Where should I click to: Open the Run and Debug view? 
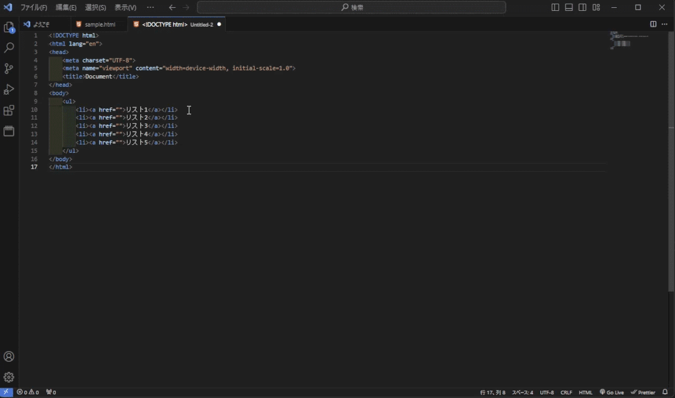click(9, 90)
